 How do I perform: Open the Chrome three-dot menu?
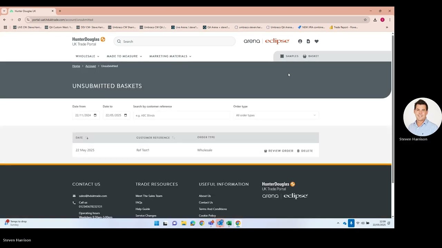[x=390, y=20]
